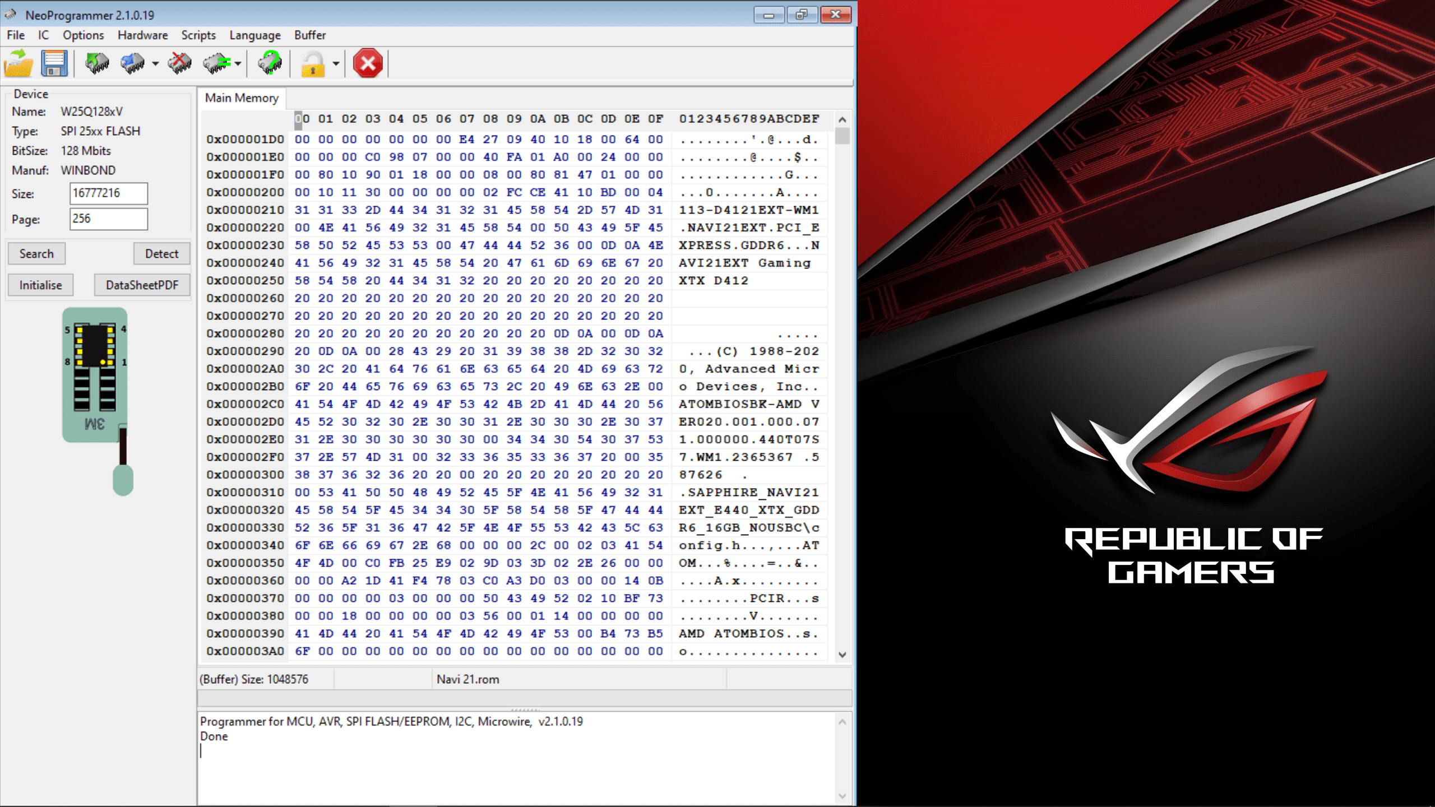
Task: Click the programmer socket chip diagram
Action: (96, 401)
